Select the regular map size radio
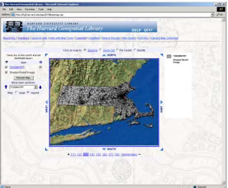 (x=28, y=92)
